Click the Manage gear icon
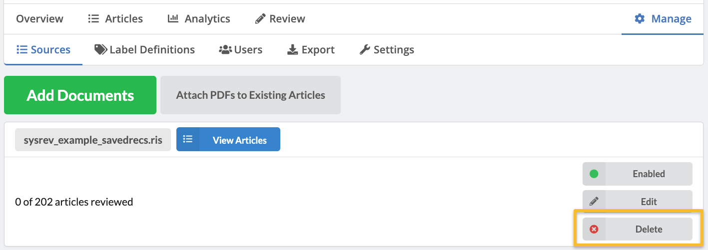This screenshot has height=250, width=708. 640,19
